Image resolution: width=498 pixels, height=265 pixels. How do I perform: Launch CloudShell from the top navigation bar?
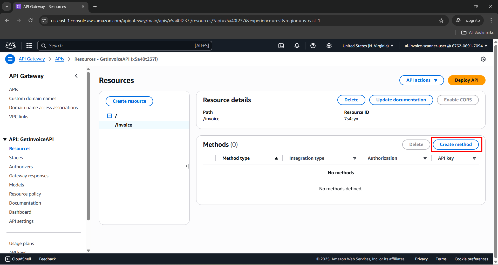click(x=281, y=46)
